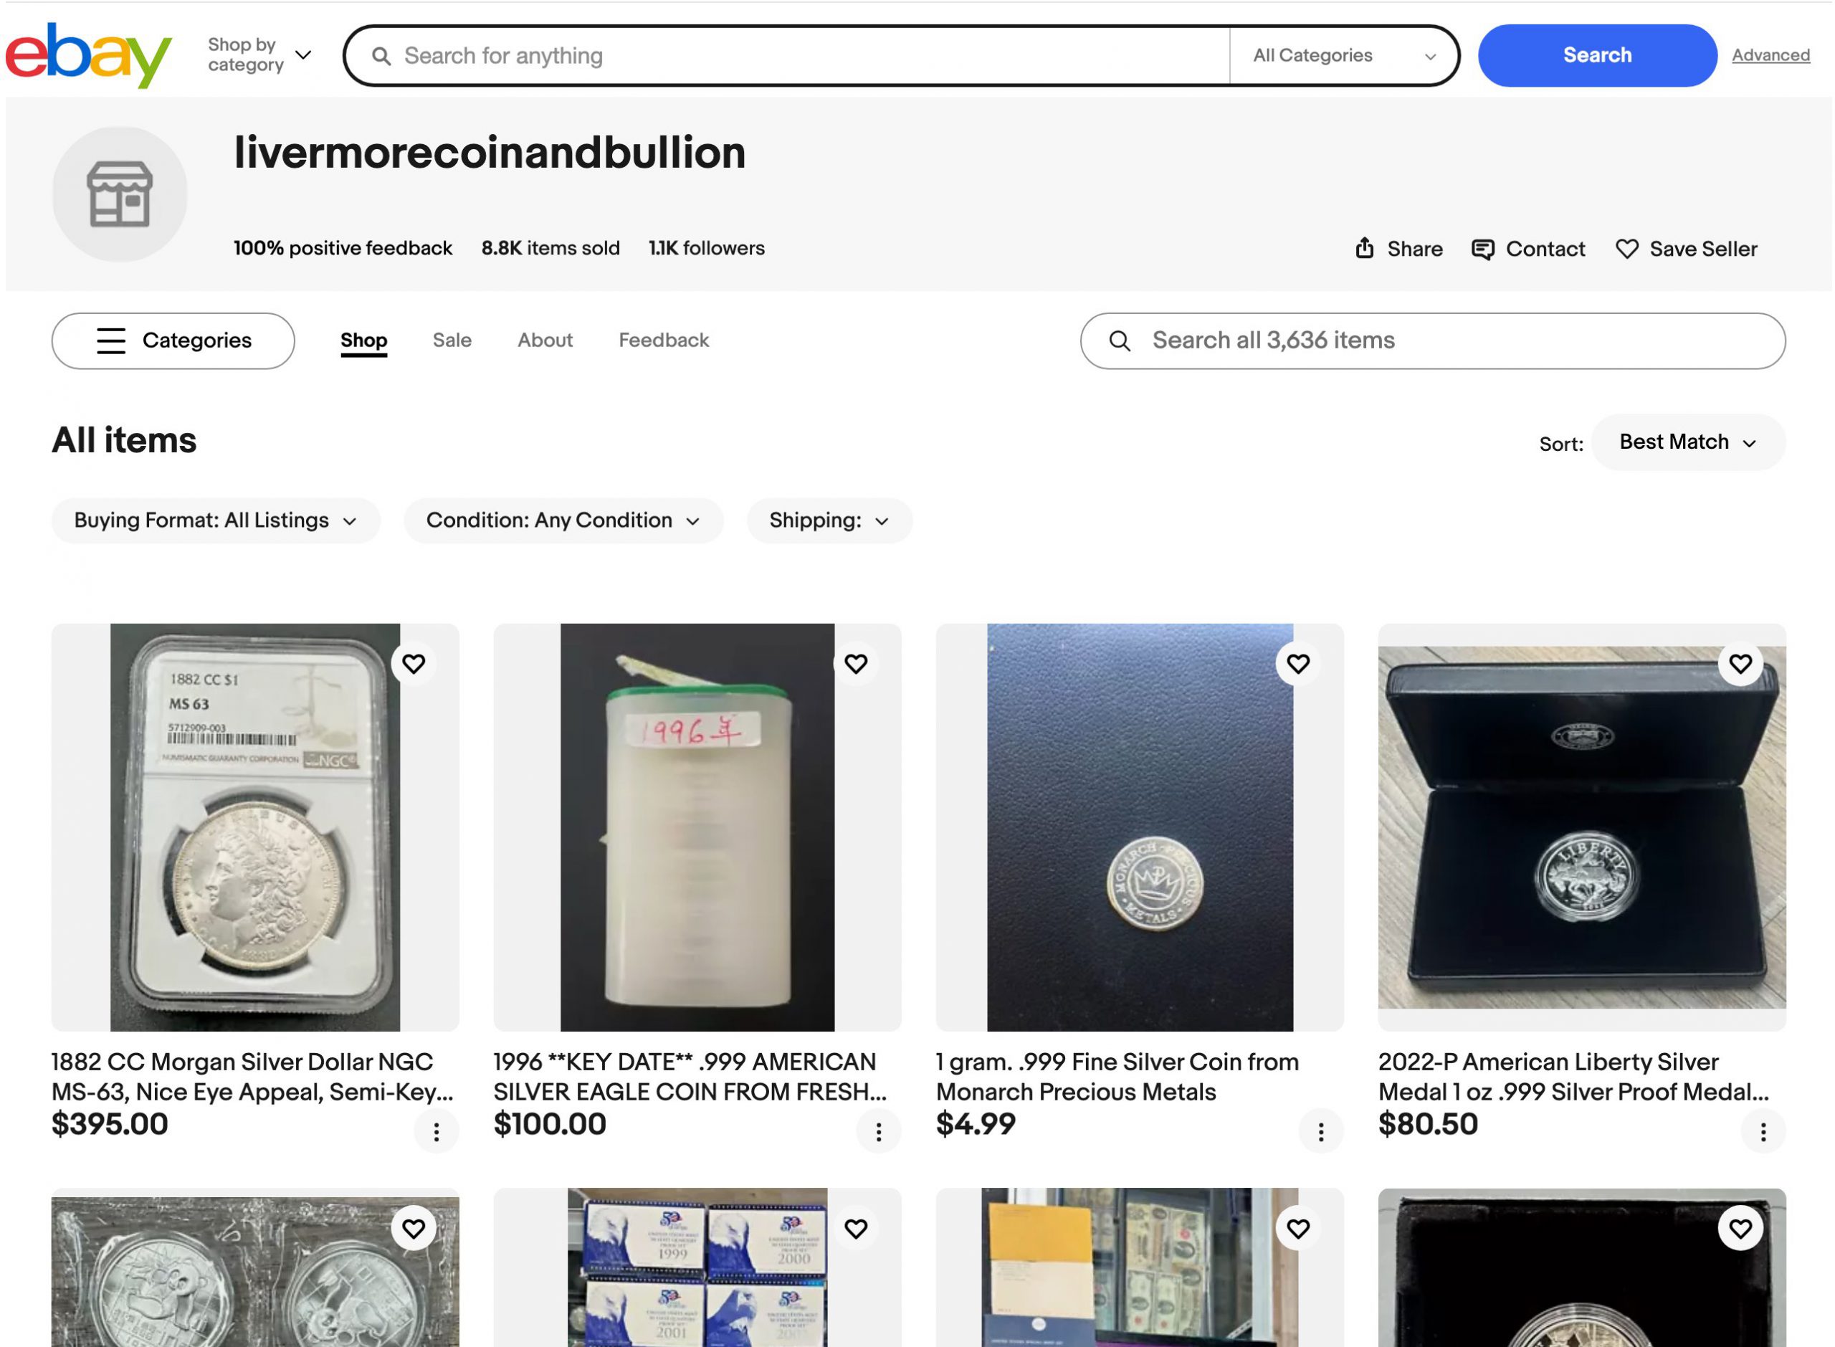Expand Shop by category dropdown

(259, 55)
